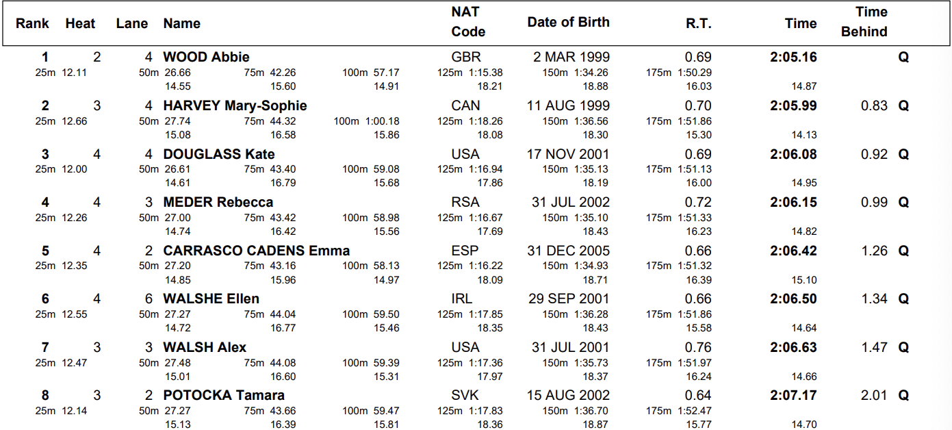Click the 2.01 time behind value
The height and width of the screenshot is (430, 952).
pyautogui.click(x=874, y=396)
